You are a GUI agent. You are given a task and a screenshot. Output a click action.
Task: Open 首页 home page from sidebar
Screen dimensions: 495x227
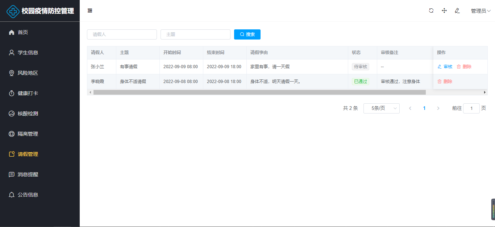pyautogui.click(x=23, y=32)
